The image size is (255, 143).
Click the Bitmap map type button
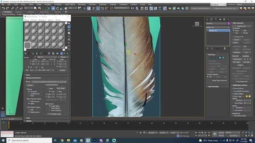click(63, 57)
